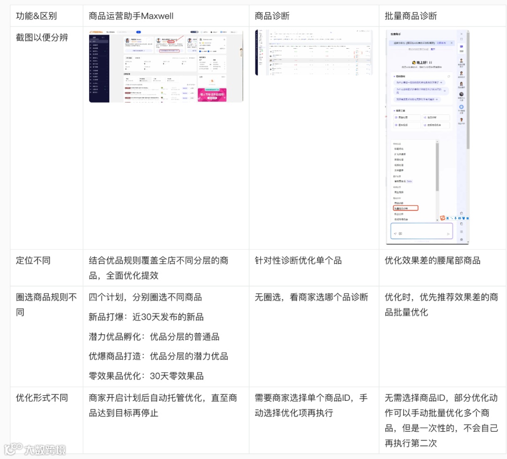The width and height of the screenshot is (507, 459).
Task: Click the 晚上好 greeting emoji avatar
Action: click(x=414, y=63)
